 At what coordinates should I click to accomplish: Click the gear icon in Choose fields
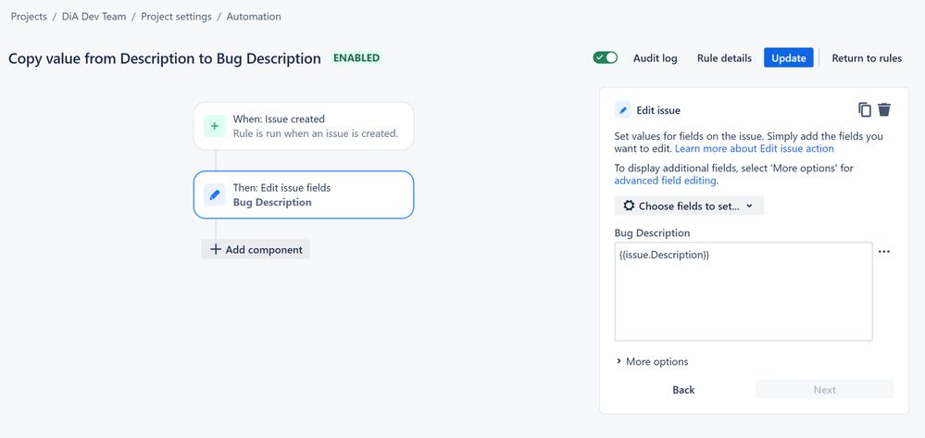click(629, 206)
